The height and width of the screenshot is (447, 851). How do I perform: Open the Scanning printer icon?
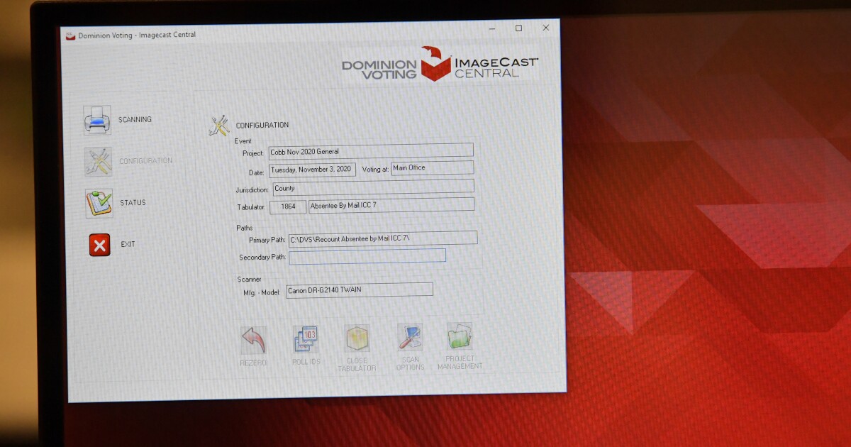[x=97, y=120]
